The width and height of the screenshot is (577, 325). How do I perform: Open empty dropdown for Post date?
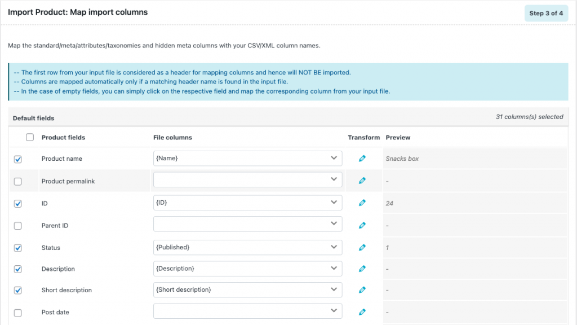248,311
